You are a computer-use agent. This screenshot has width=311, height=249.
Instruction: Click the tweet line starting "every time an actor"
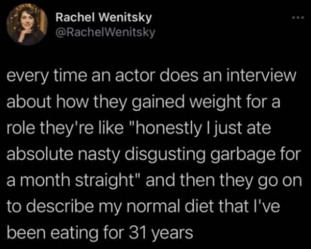pyautogui.click(x=152, y=77)
